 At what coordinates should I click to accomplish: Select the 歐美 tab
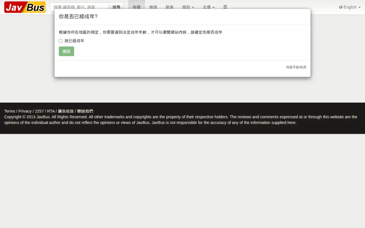(170, 7)
